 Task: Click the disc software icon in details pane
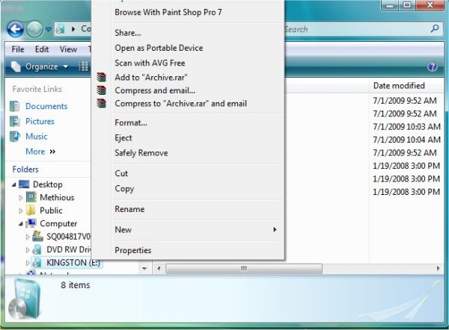25,299
